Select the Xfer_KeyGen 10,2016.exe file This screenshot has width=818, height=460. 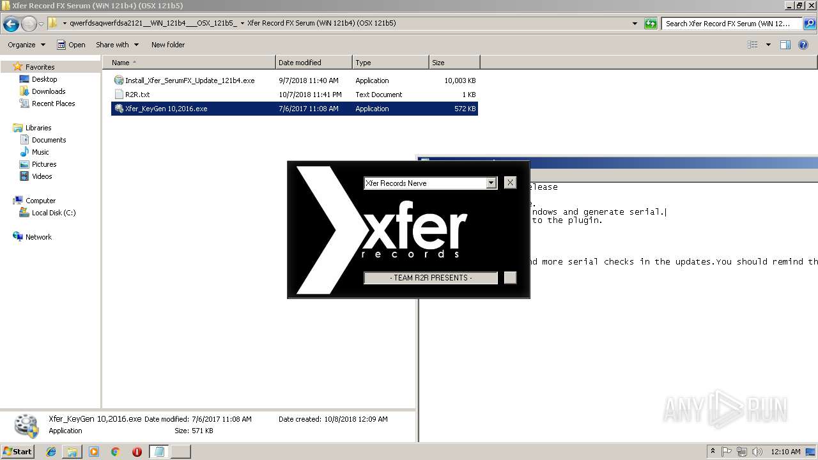(295, 109)
